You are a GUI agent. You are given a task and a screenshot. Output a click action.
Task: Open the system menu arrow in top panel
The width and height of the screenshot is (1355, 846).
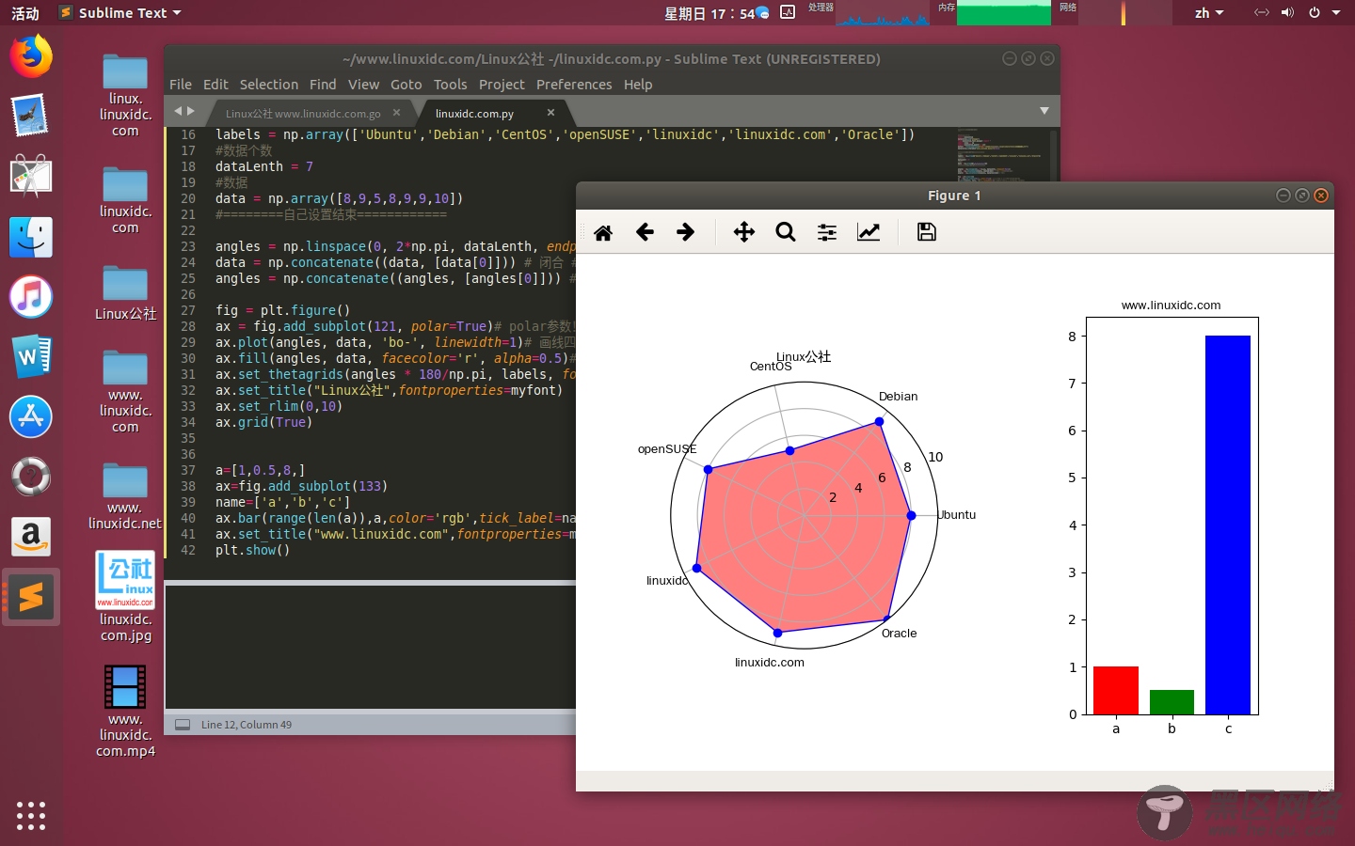pyautogui.click(x=1336, y=13)
